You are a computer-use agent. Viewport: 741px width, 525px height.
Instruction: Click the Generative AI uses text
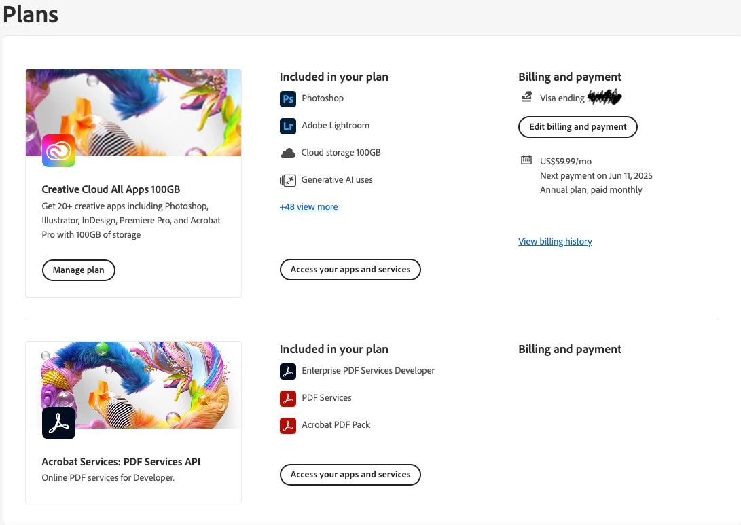[x=337, y=179]
